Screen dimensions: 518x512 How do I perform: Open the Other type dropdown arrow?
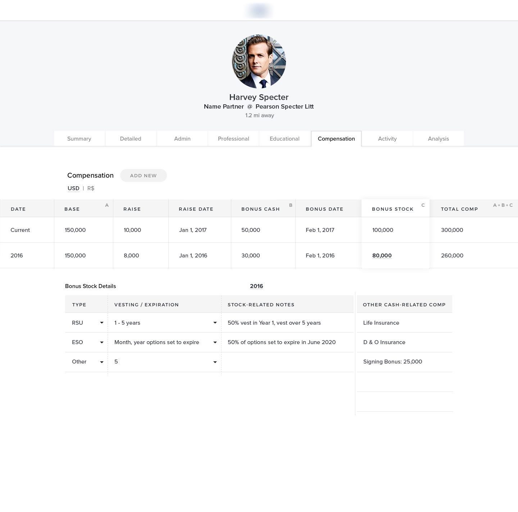point(102,362)
